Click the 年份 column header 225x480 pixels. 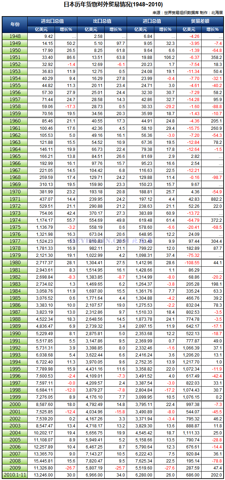[x=14, y=25]
